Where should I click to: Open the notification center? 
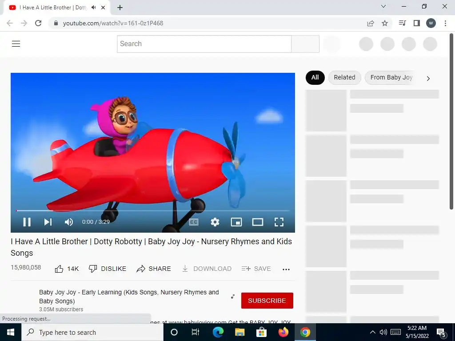click(441, 333)
